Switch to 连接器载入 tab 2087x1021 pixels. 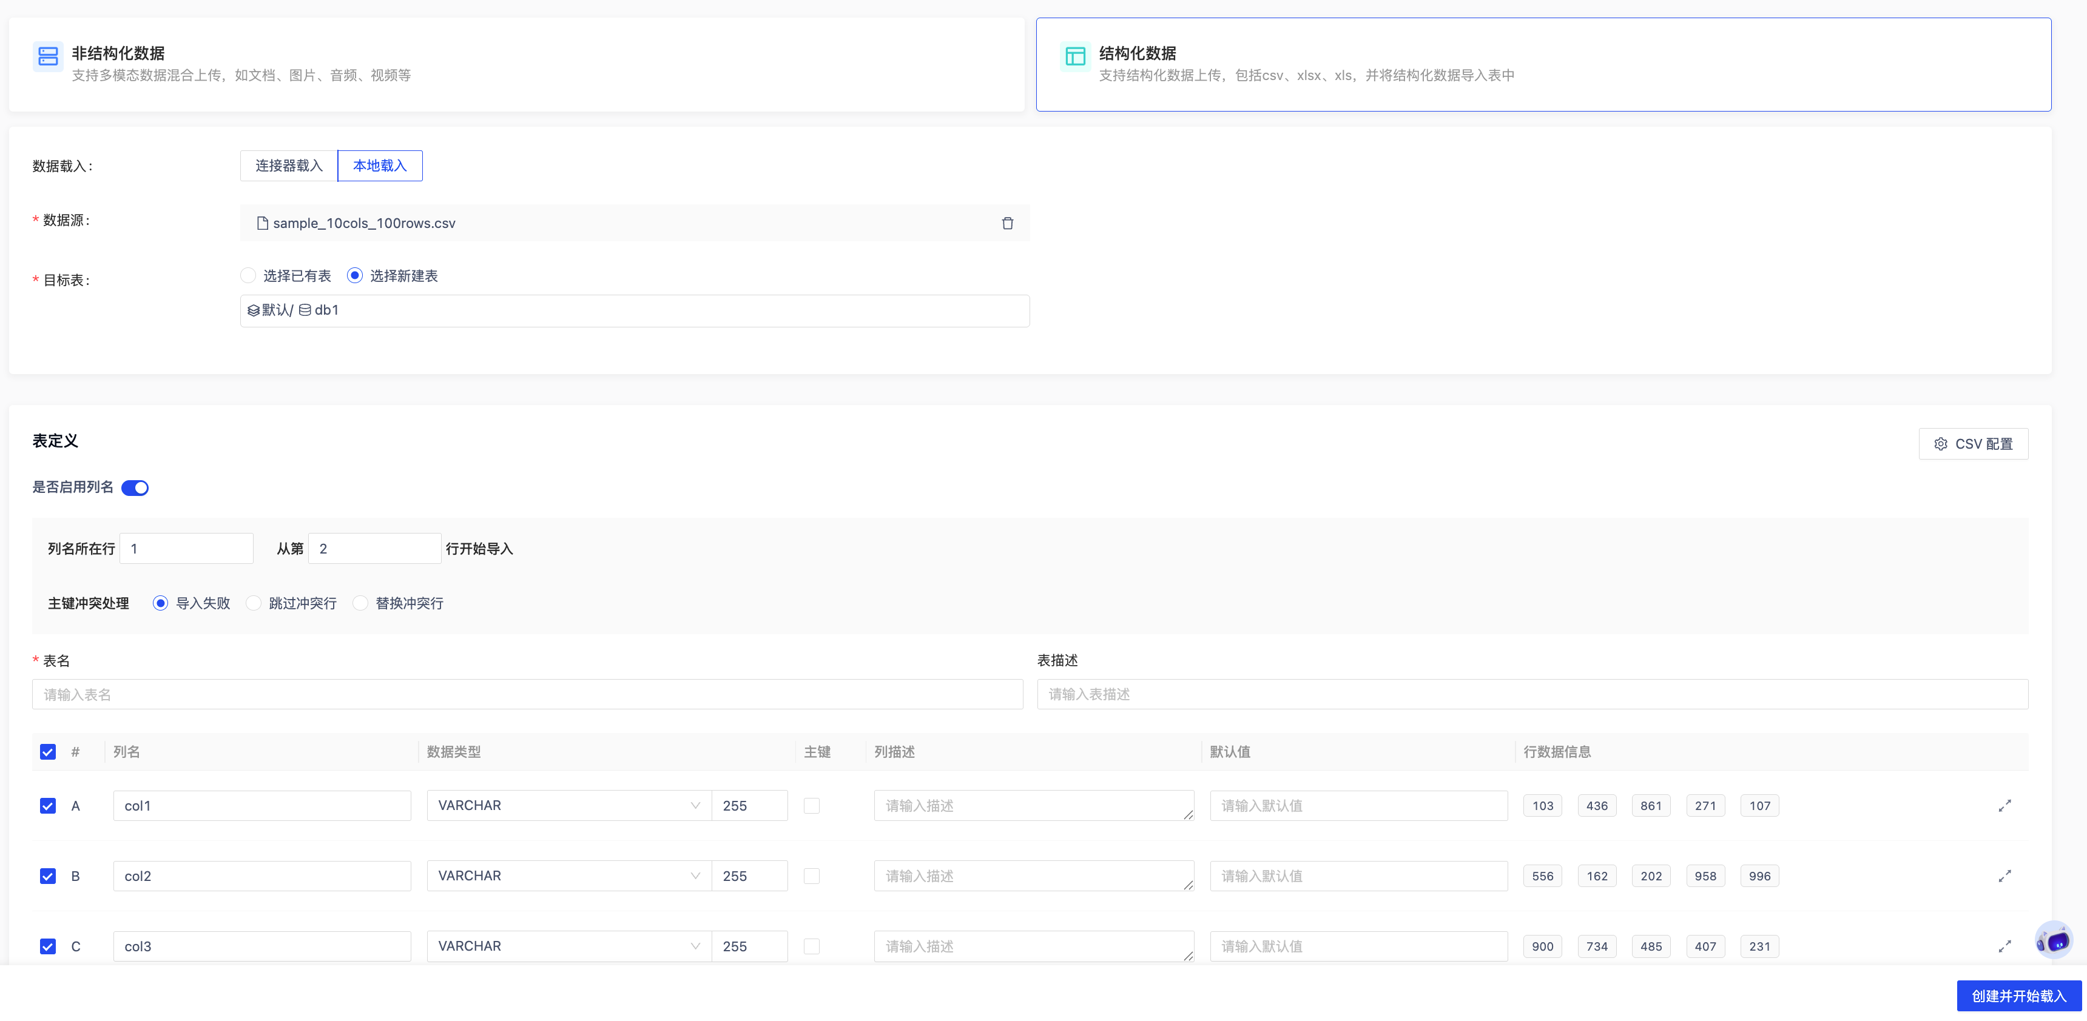[x=288, y=166]
